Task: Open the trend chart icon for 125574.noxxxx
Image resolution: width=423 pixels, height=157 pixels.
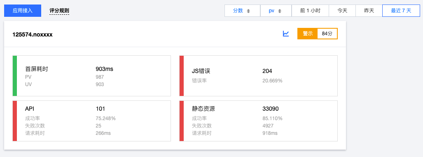Action: 286,34
